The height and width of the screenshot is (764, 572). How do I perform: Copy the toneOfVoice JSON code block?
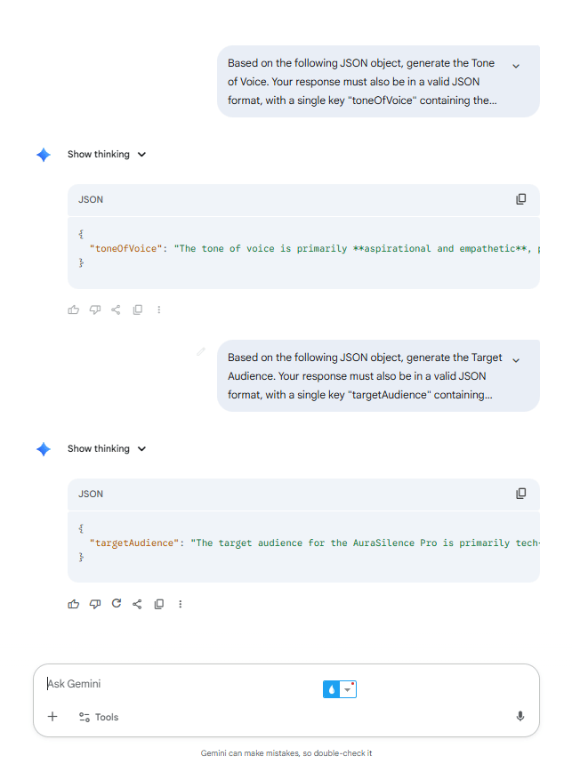coord(520,199)
